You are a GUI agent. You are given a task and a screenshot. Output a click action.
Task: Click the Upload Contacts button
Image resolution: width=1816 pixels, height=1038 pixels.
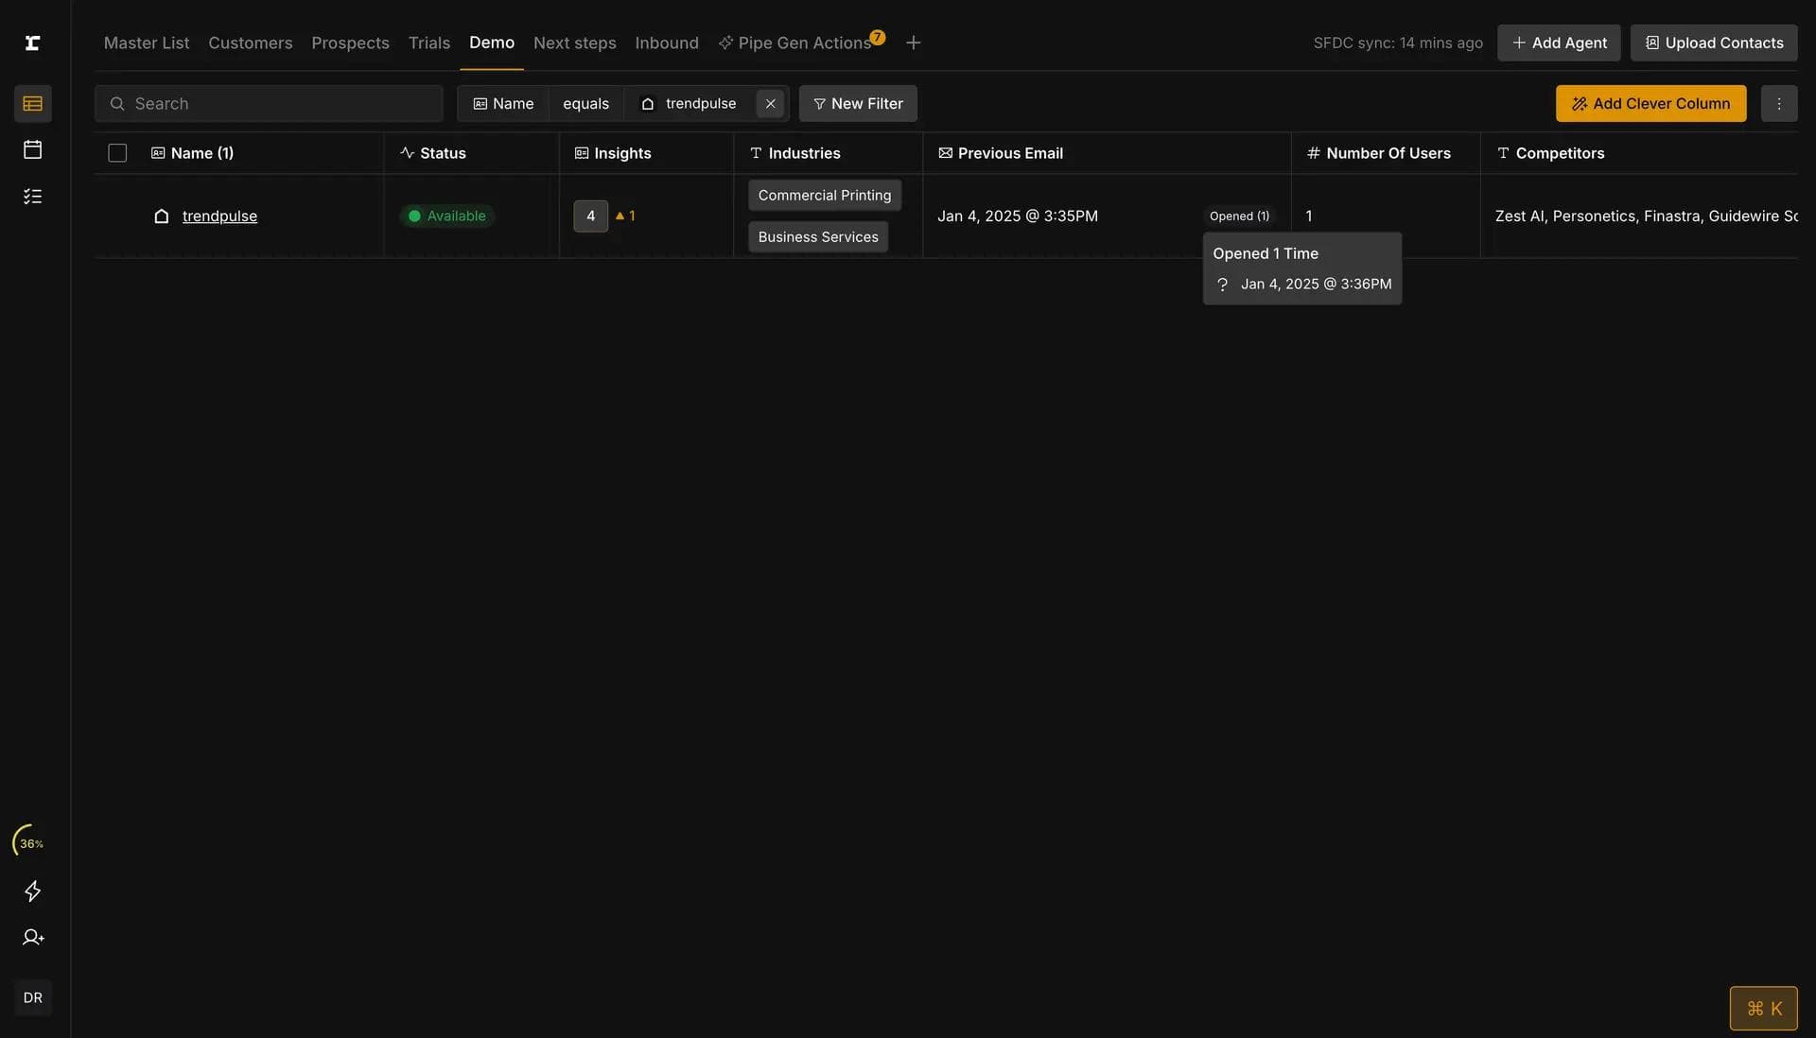[1713, 43]
